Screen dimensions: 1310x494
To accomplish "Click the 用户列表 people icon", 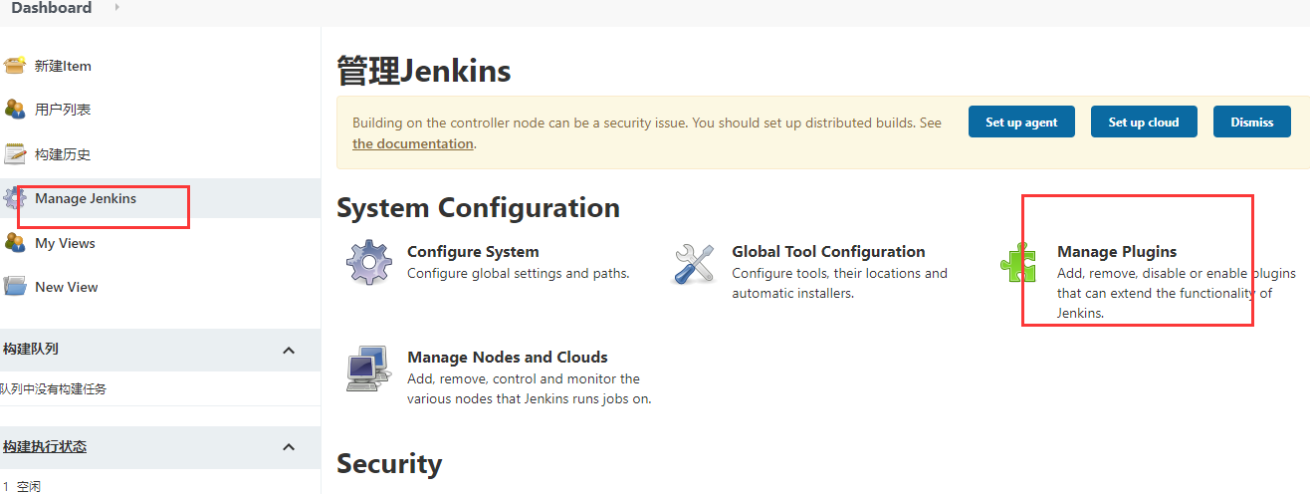I will (14, 110).
